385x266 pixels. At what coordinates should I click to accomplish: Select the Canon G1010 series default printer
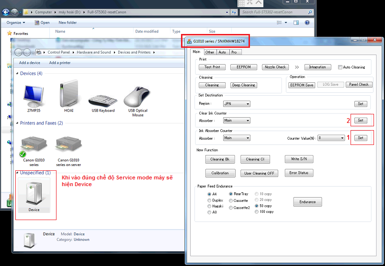click(x=34, y=147)
